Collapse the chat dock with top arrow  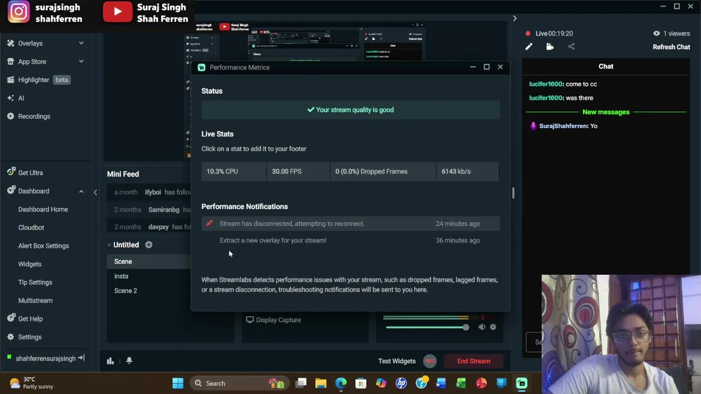point(514,19)
